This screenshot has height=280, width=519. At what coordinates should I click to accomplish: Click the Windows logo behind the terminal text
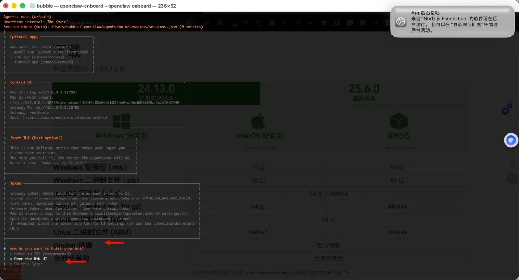click(122, 121)
